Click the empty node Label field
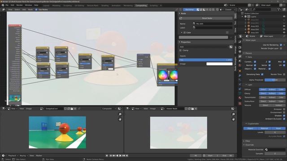 pos(212,28)
